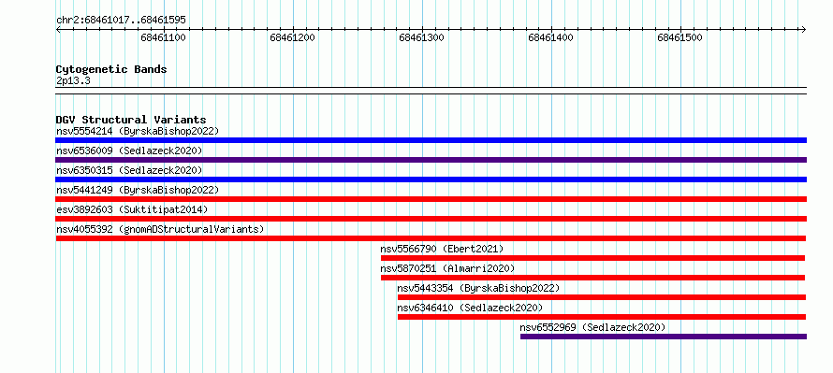833x373 pixels.
Task: Click the purple bar under nsv6536009
Action: [431, 160]
